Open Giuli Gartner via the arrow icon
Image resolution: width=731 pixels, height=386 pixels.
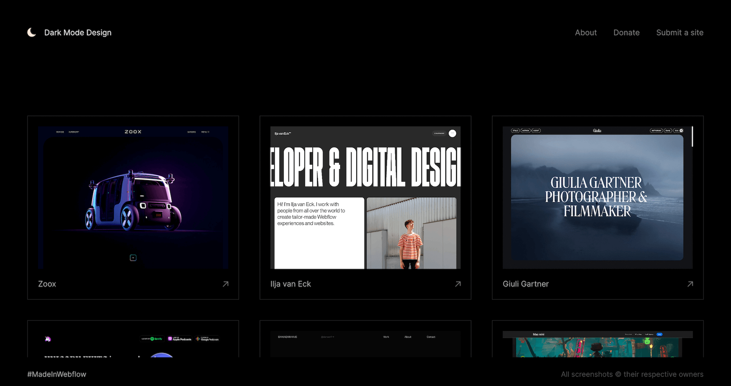(x=690, y=284)
